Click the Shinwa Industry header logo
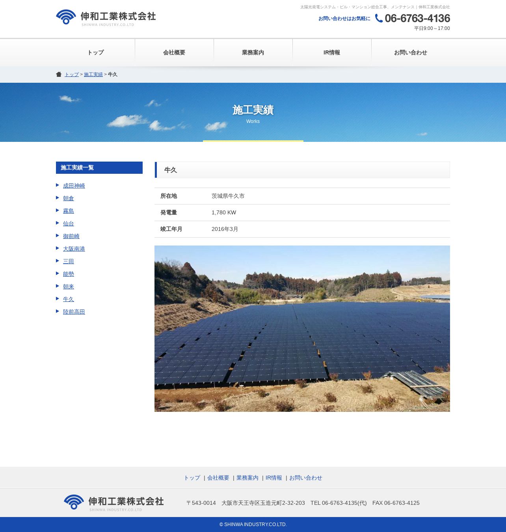The height and width of the screenshot is (532, 506). pos(106,18)
